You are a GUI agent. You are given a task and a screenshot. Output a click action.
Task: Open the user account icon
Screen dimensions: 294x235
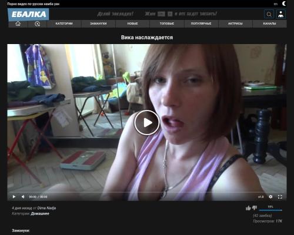tap(281, 14)
